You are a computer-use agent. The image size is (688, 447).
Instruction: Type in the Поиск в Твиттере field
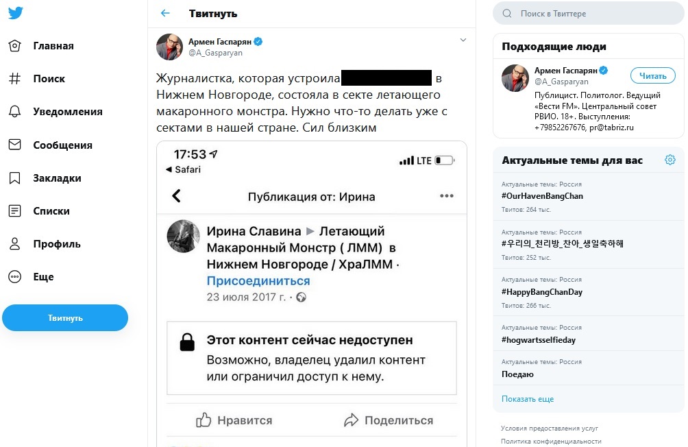pos(596,14)
